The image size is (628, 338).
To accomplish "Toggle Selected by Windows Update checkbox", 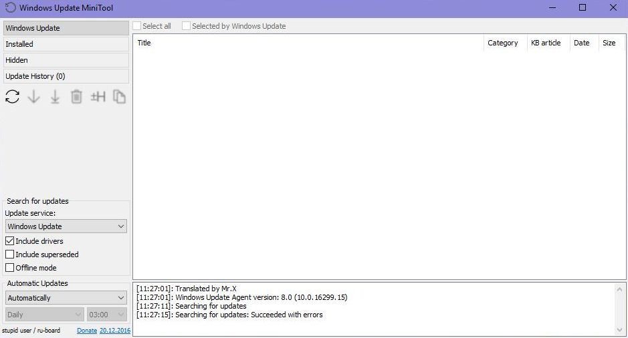I will [x=186, y=26].
